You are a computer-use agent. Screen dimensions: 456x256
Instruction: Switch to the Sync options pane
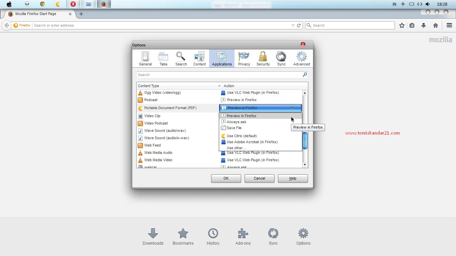[281, 59]
